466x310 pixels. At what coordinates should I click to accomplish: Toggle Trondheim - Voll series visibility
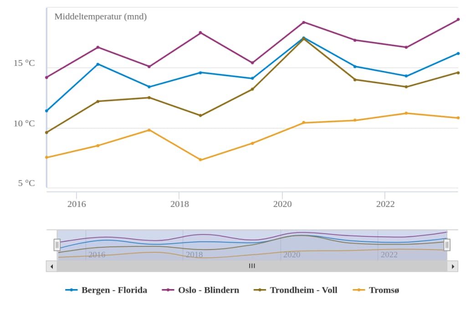[303, 290]
